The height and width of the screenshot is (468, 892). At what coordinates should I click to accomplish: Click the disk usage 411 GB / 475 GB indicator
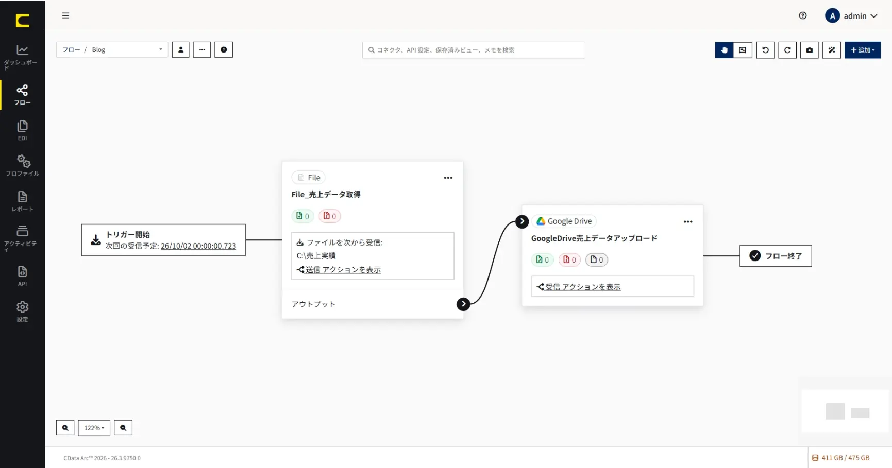pos(840,458)
